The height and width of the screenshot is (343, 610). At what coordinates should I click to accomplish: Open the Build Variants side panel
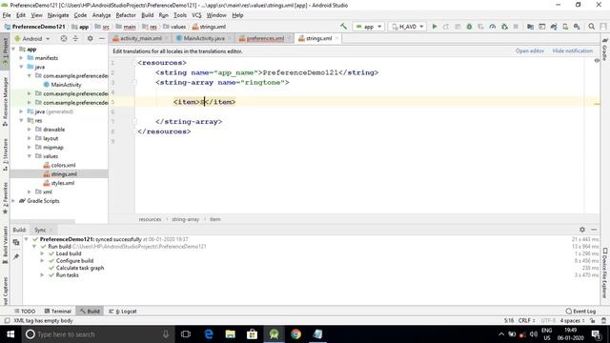(5, 244)
